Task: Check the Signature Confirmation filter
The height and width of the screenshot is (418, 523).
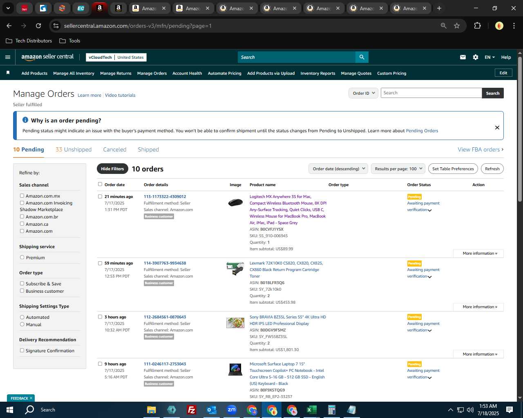Action: 22,351
